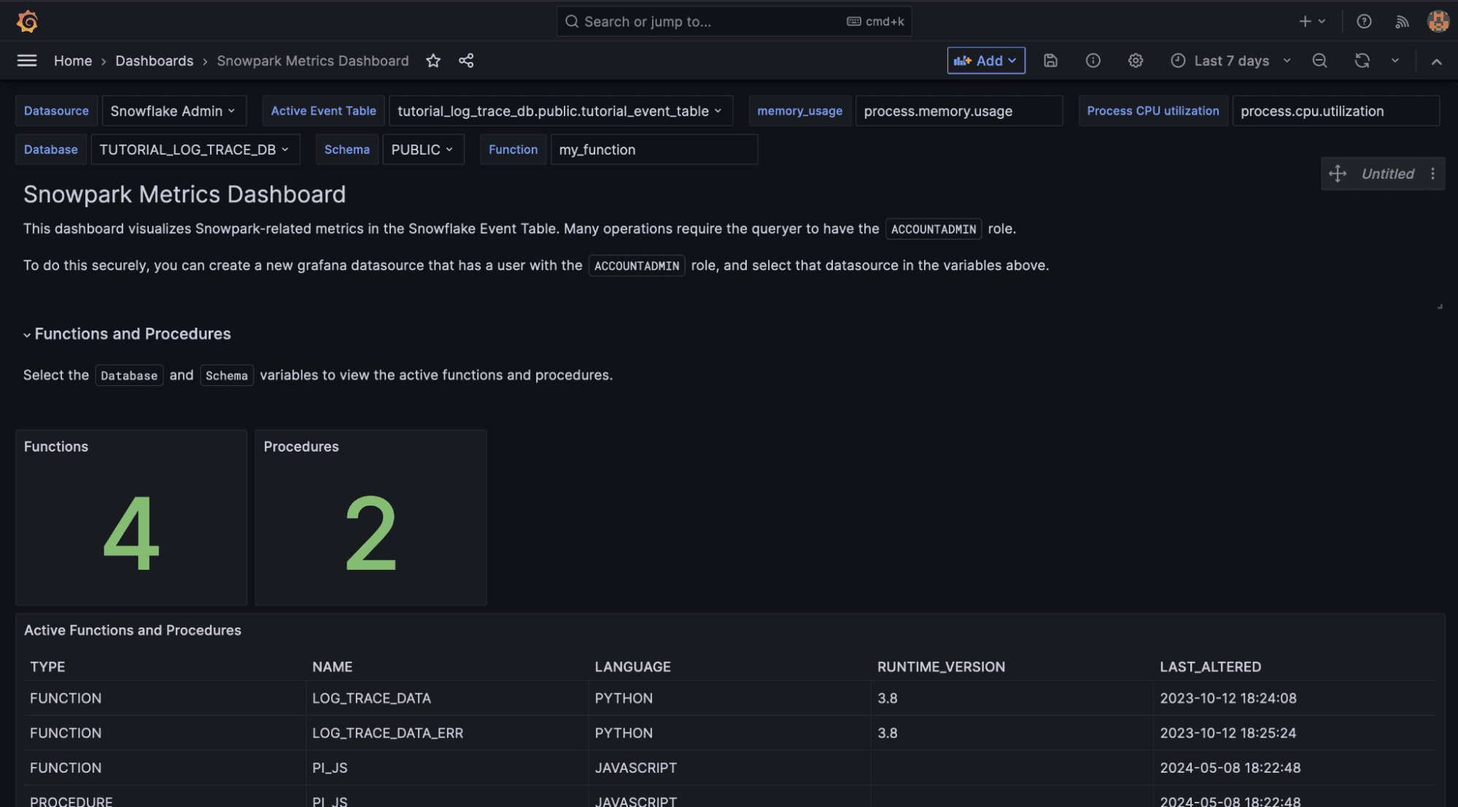Screen dimensions: 1458x807
Task: Open the news feed icon
Action: pyautogui.click(x=1402, y=21)
